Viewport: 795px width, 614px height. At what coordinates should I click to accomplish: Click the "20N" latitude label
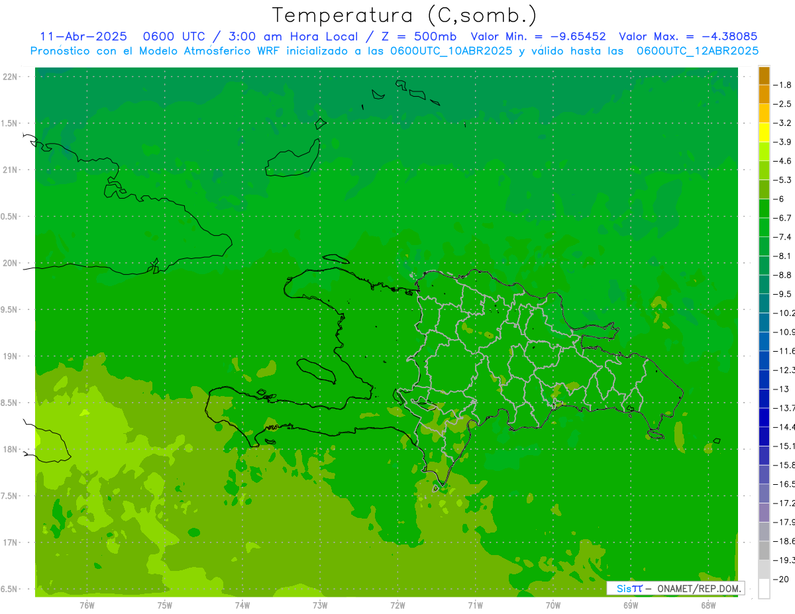coord(10,263)
